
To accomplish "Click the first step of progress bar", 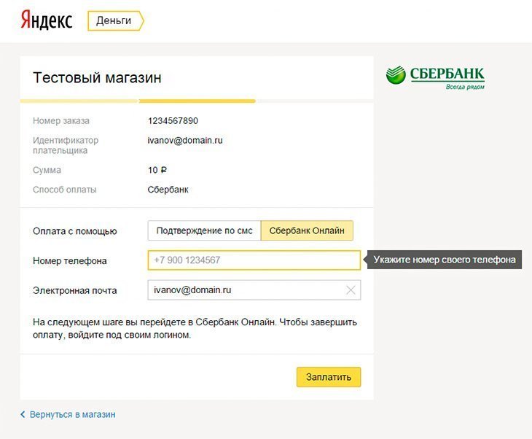I will [x=79, y=101].
